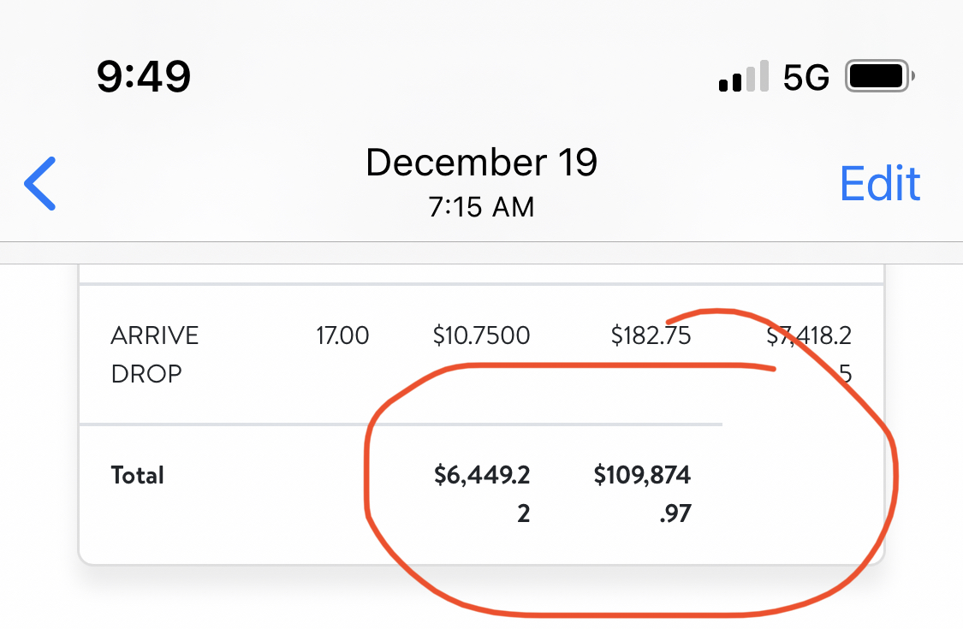This screenshot has width=963, height=629.
Task: Tap the 7:15 AM timestamp subtitle
Action: point(481,207)
